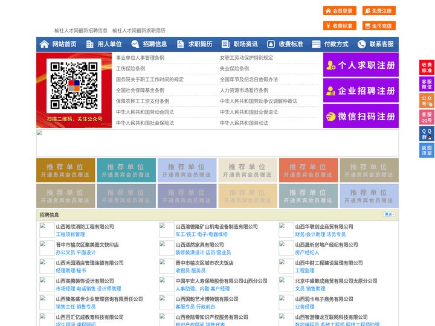This screenshot has width=435, height=326.
Task: Open 中华人民共和国劳动法 article
Action: pos(244,123)
